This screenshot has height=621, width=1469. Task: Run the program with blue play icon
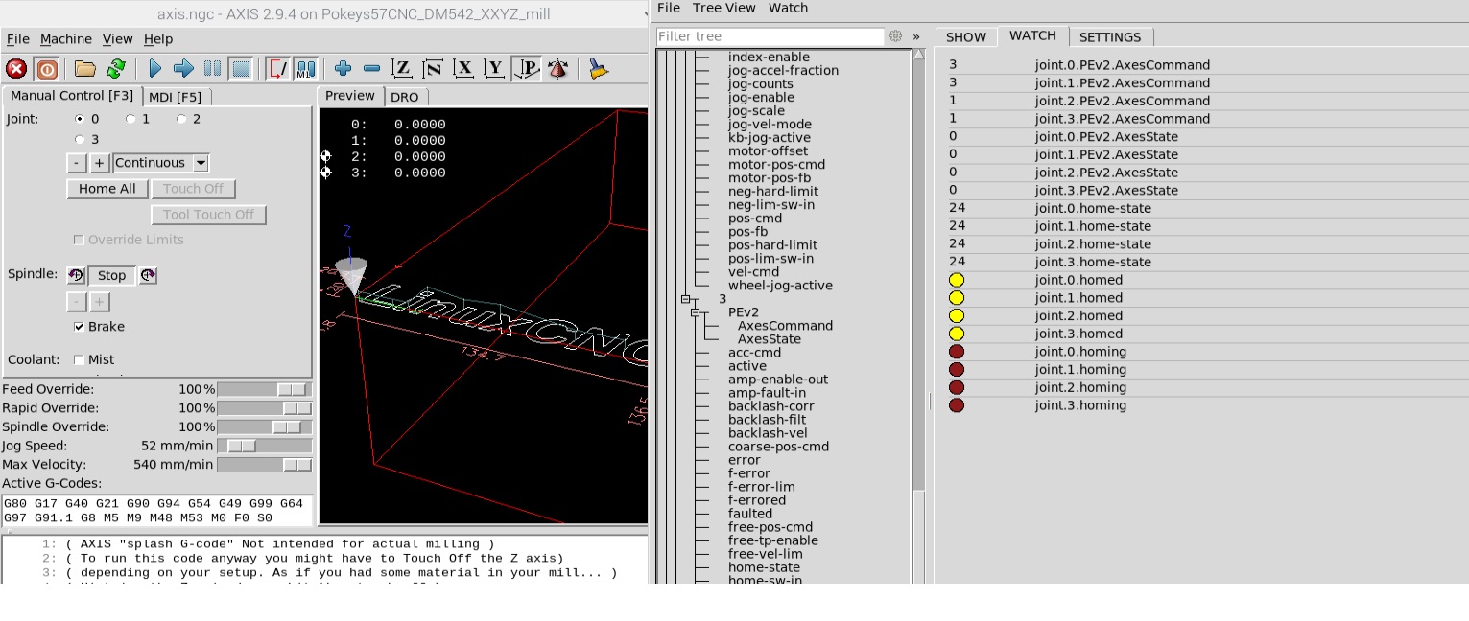(x=154, y=69)
